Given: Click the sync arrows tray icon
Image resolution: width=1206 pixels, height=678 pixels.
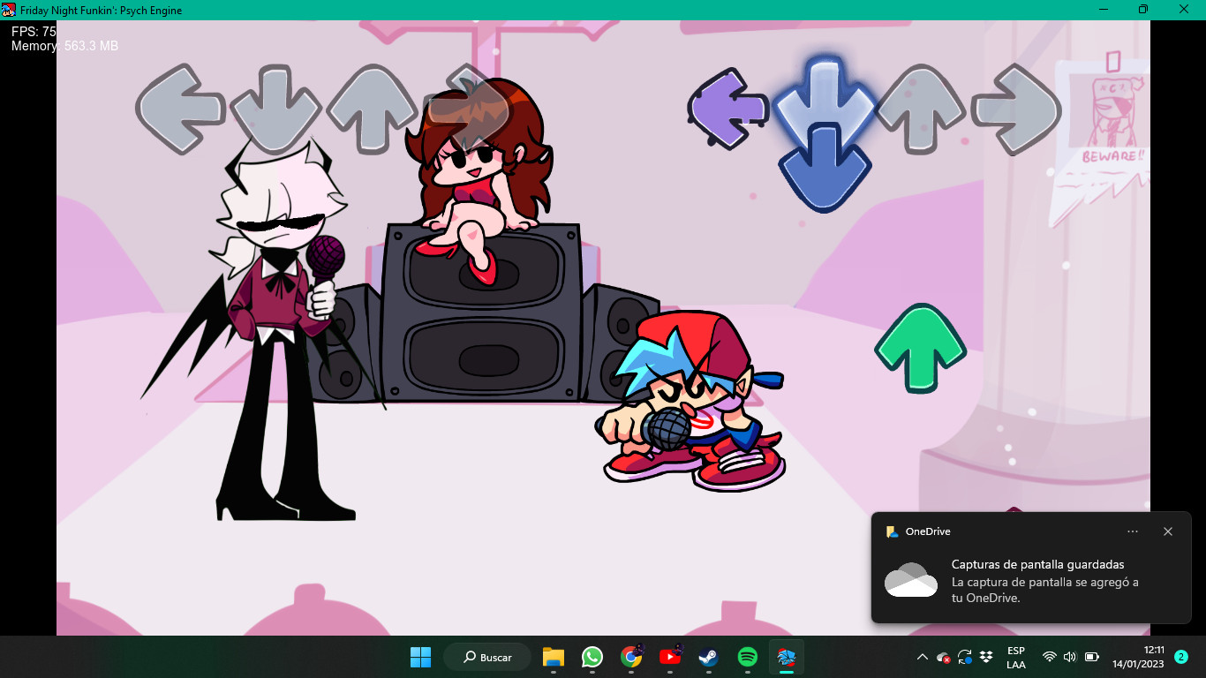Looking at the screenshot, I should (965, 657).
